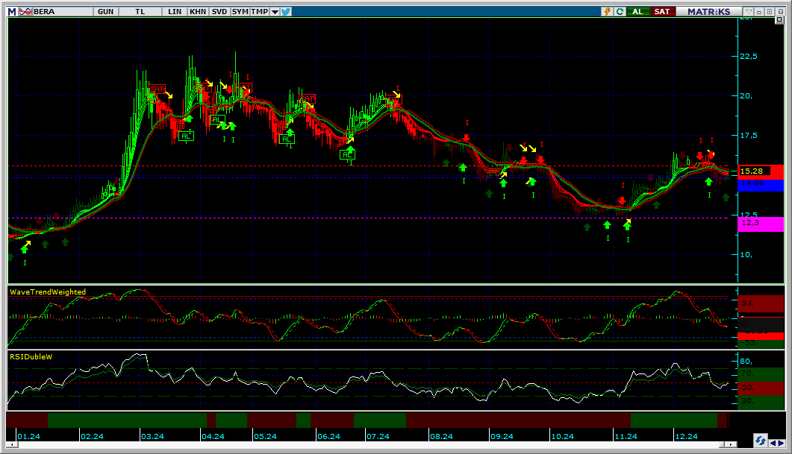This screenshot has width=792, height=454.
Task: Open the chart type icon beside BERA
Action: (x=25, y=12)
